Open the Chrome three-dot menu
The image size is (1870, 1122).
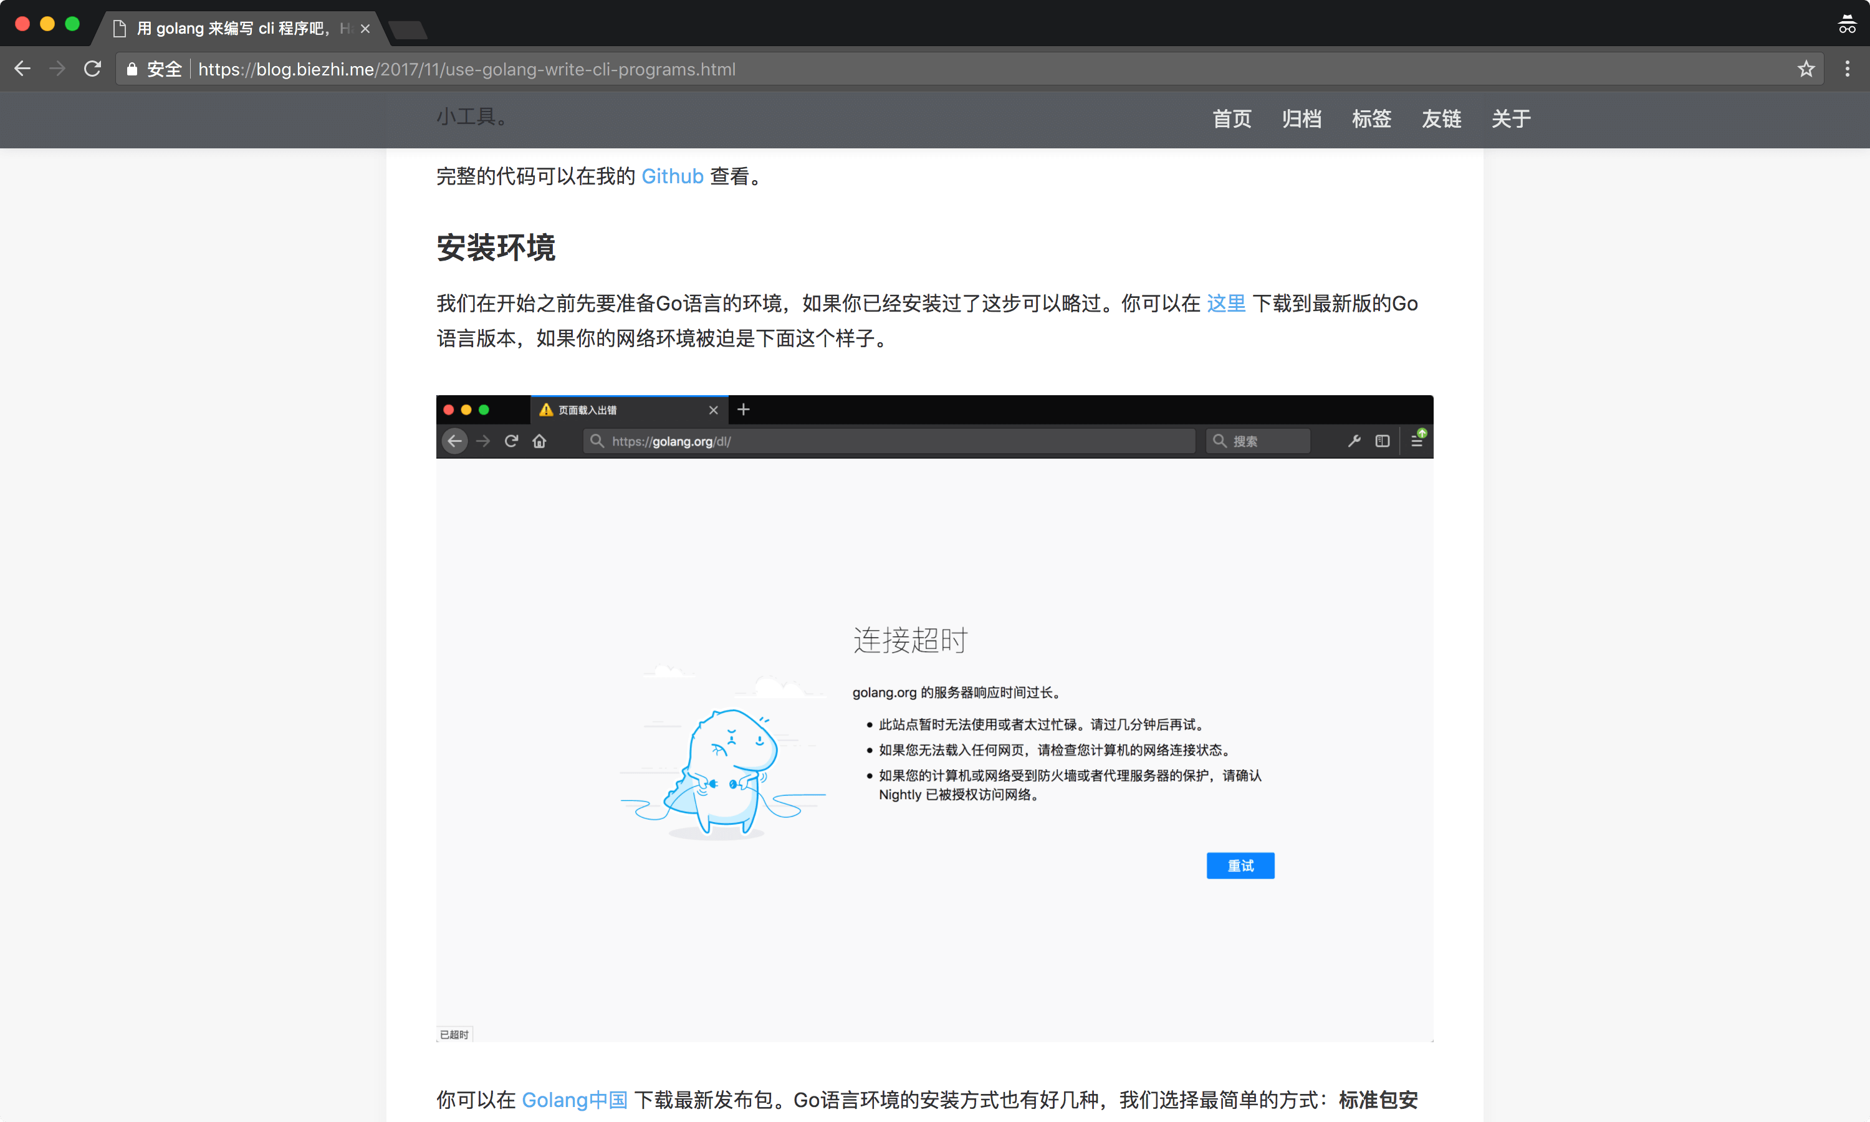[x=1848, y=69]
